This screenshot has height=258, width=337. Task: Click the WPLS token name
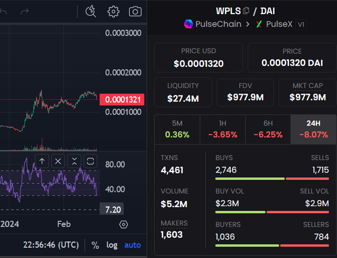point(228,11)
